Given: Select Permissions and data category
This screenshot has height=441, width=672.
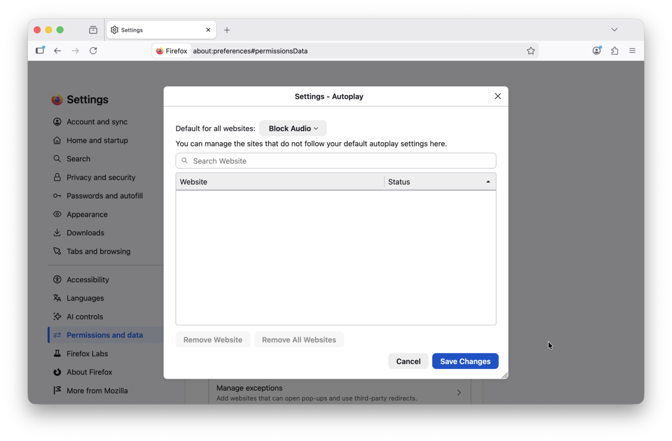Looking at the screenshot, I should pos(104,335).
